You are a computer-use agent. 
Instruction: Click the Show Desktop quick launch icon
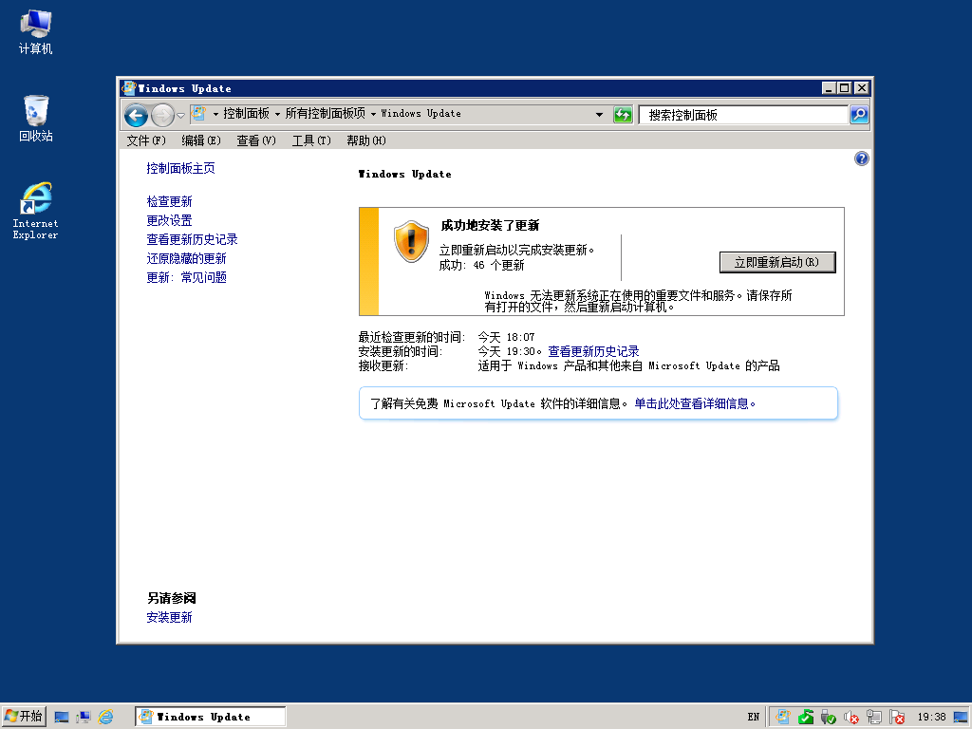tap(62, 718)
